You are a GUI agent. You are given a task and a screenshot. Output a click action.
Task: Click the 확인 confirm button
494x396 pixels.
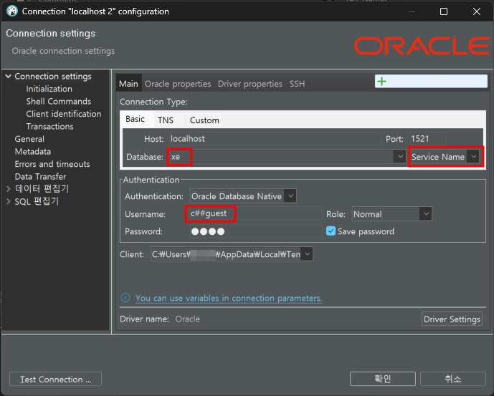(382, 379)
